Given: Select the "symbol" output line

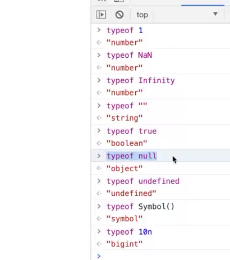Looking at the screenshot, I should coord(125,218).
